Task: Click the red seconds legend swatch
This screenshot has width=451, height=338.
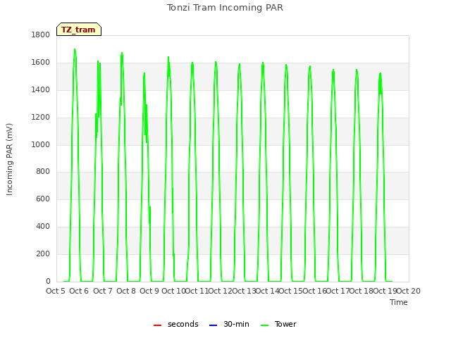Action: [157, 325]
